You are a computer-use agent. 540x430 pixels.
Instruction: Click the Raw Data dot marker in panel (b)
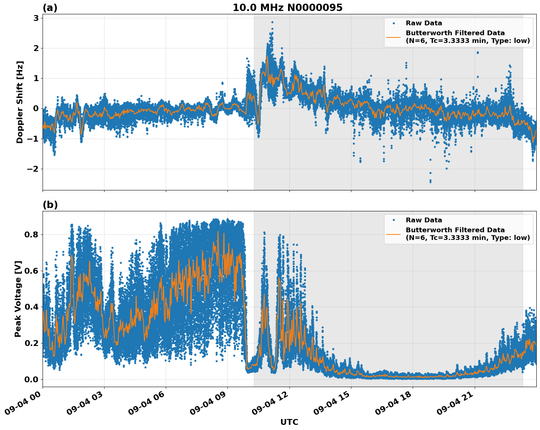pyautogui.click(x=394, y=219)
